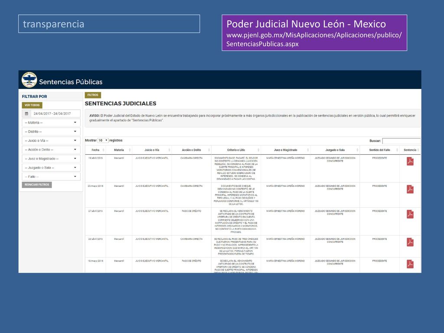The image size is (444, 333).
Task: Click sort arrows in Juicio o Vía header
Action: pos(169,150)
